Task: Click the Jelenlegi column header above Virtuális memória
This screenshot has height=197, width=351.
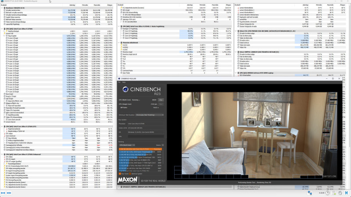Action: click(x=72, y=5)
